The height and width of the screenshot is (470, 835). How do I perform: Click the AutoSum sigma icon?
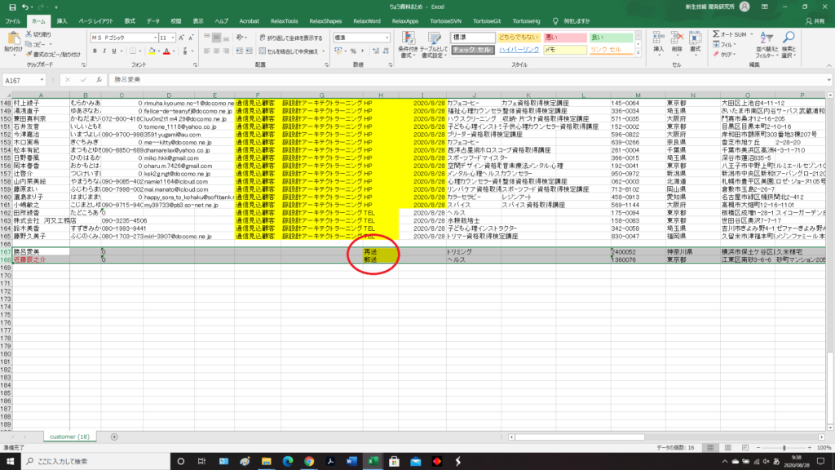[716, 34]
